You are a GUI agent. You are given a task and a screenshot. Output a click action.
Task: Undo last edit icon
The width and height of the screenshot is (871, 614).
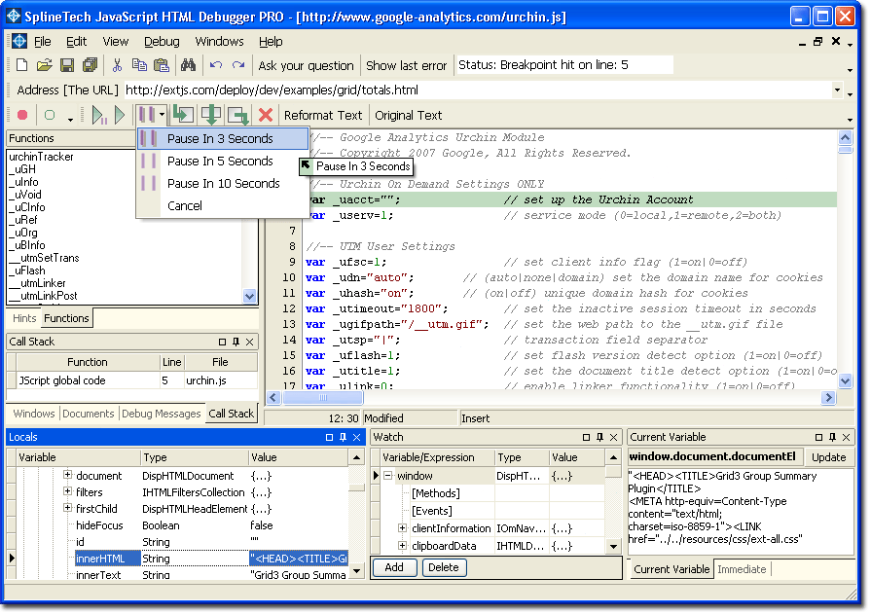pos(216,65)
